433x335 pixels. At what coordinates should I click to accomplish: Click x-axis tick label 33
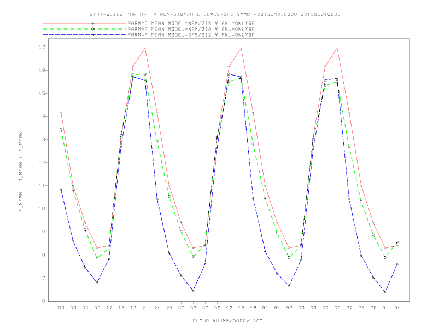(x=193, y=308)
